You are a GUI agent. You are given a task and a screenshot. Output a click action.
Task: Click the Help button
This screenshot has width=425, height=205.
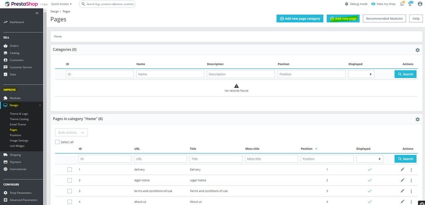tap(416, 18)
